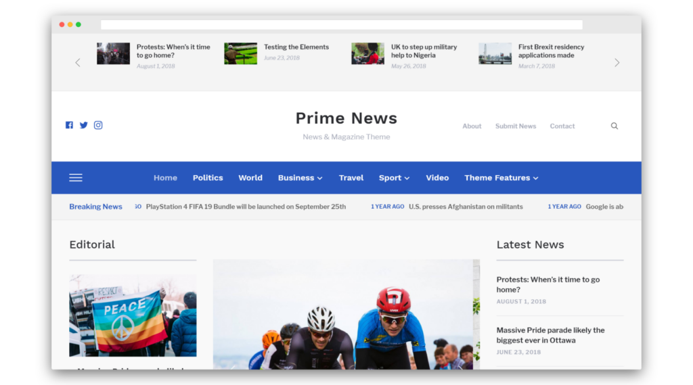Click the Prime News site title

pyautogui.click(x=346, y=118)
